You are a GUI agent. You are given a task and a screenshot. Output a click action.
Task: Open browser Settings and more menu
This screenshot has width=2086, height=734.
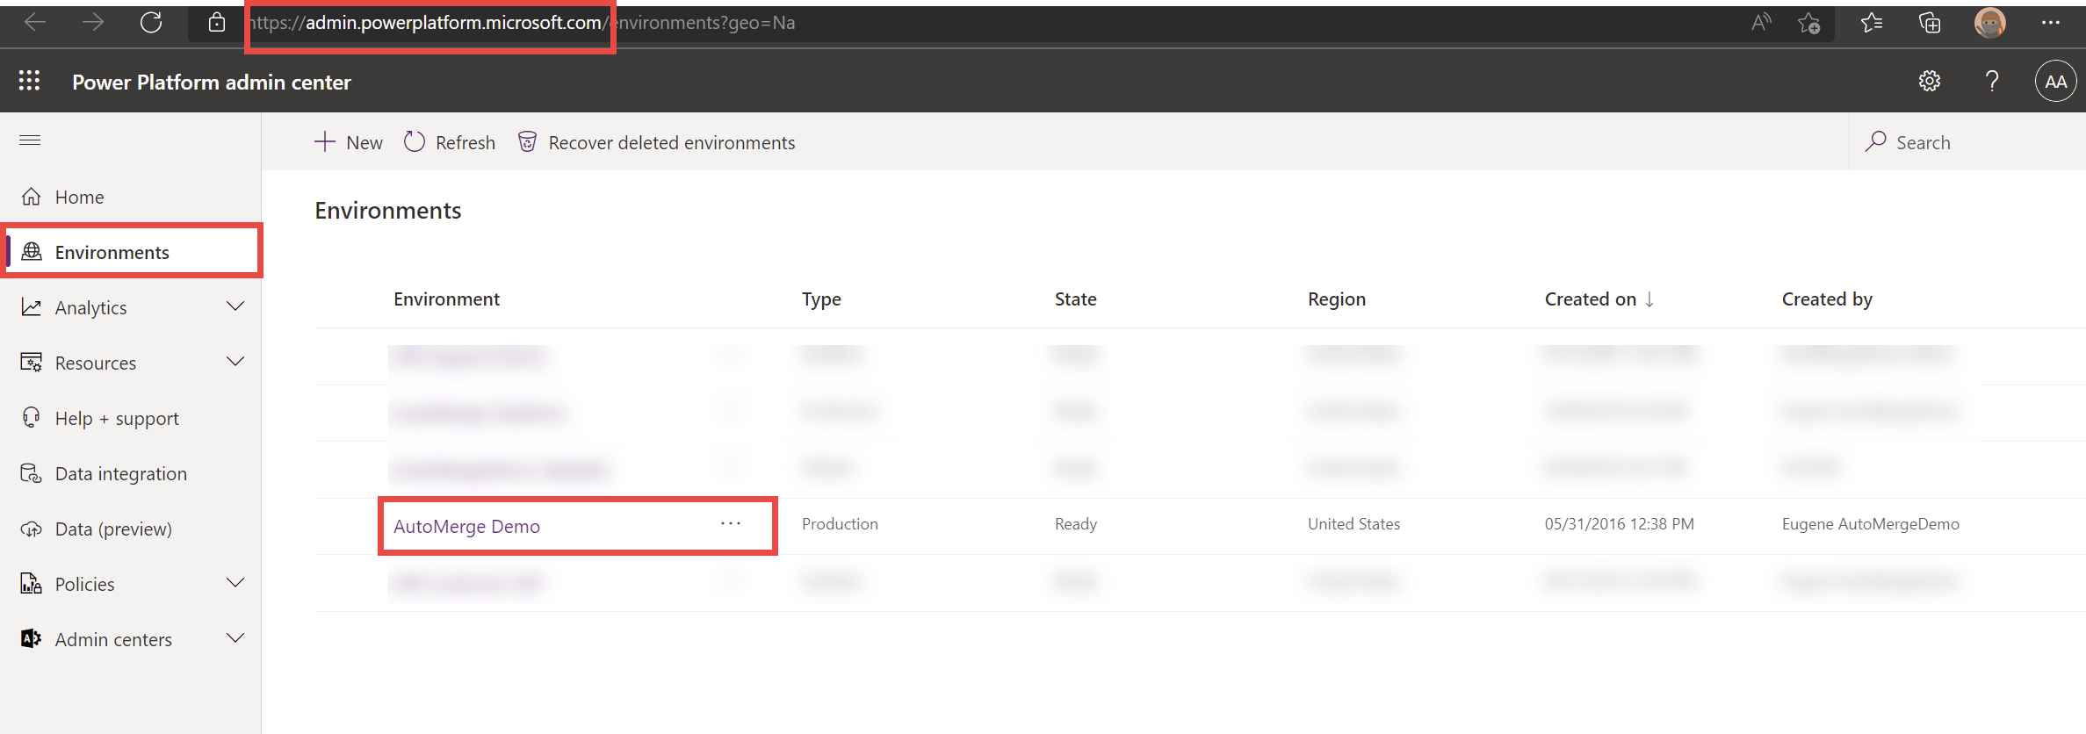(2051, 23)
